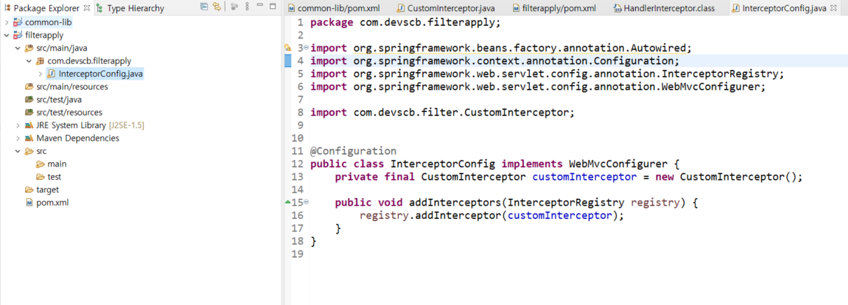Click "@Configuration" annotation on line 11
Screen dimensions: 848x305
point(353,150)
